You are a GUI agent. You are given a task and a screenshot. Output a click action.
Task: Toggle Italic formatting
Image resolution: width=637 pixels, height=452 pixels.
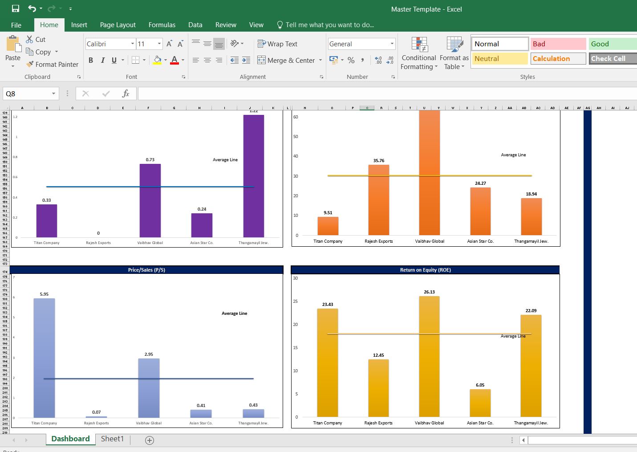pos(102,60)
